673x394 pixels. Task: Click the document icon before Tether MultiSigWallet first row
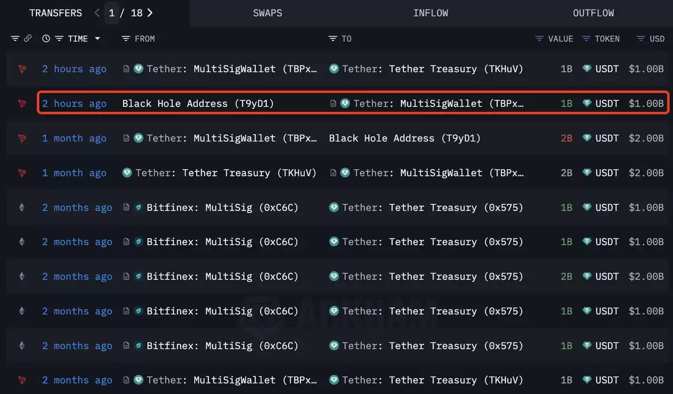click(126, 69)
